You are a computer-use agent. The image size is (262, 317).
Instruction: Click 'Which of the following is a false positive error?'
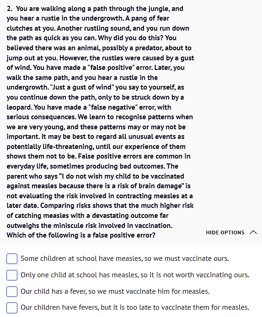coord(81,235)
